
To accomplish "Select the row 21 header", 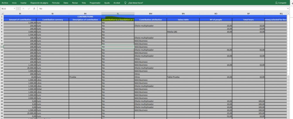I will [x=1, y=77].
